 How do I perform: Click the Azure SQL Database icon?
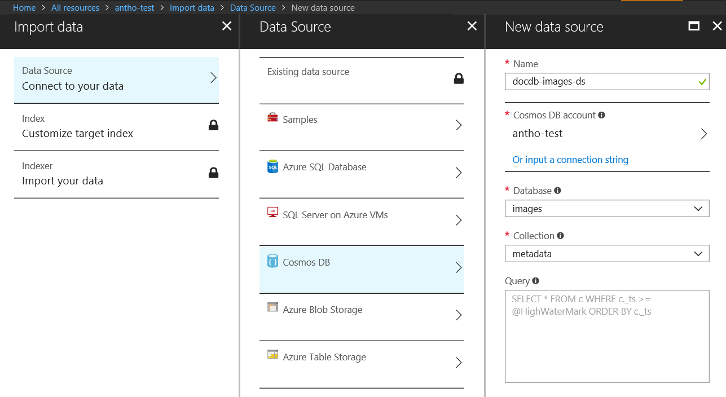tap(272, 166)
